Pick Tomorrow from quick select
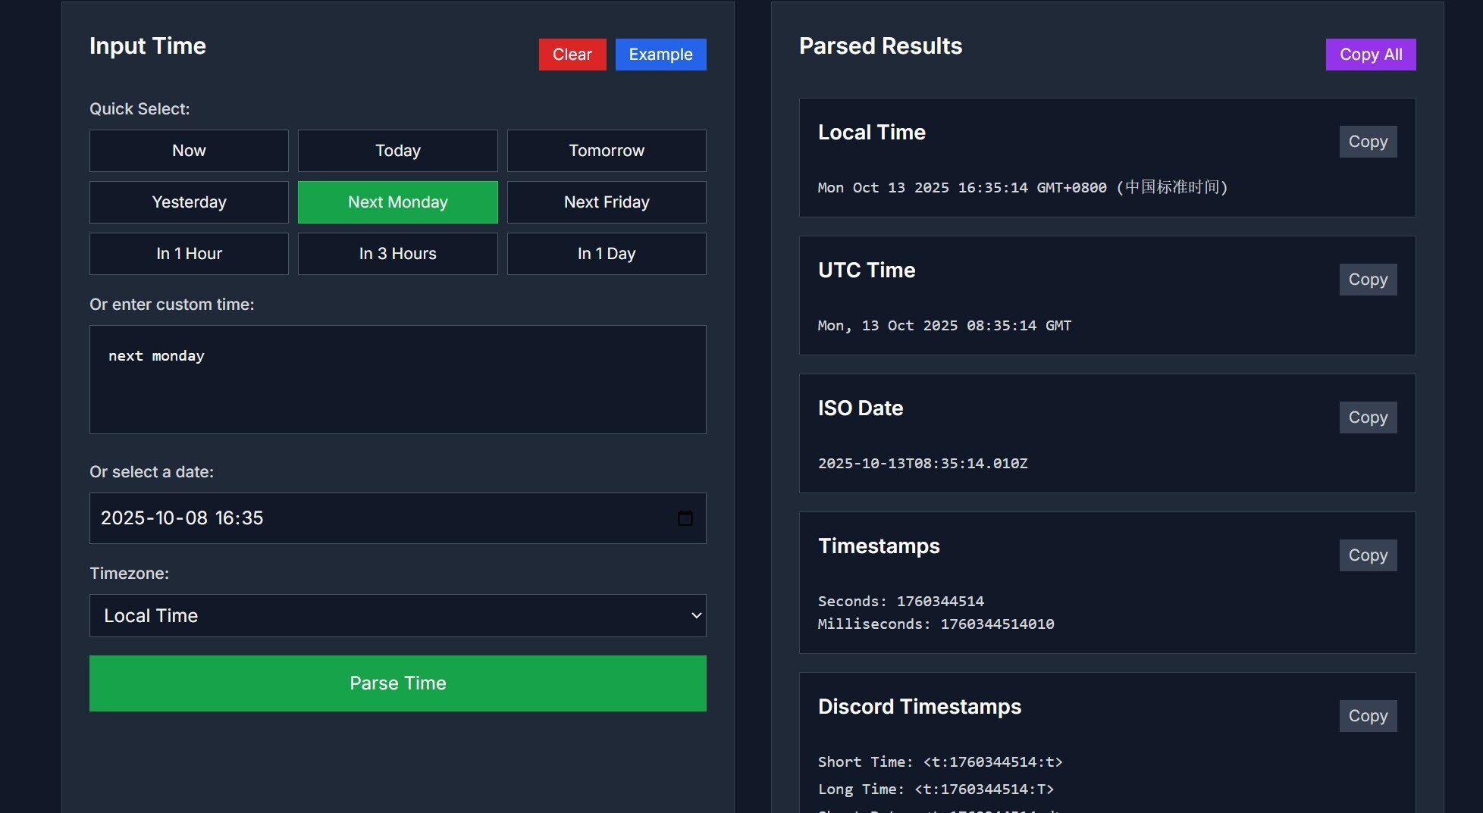Viewport: 1483px width, 813px height. point(606,151)
